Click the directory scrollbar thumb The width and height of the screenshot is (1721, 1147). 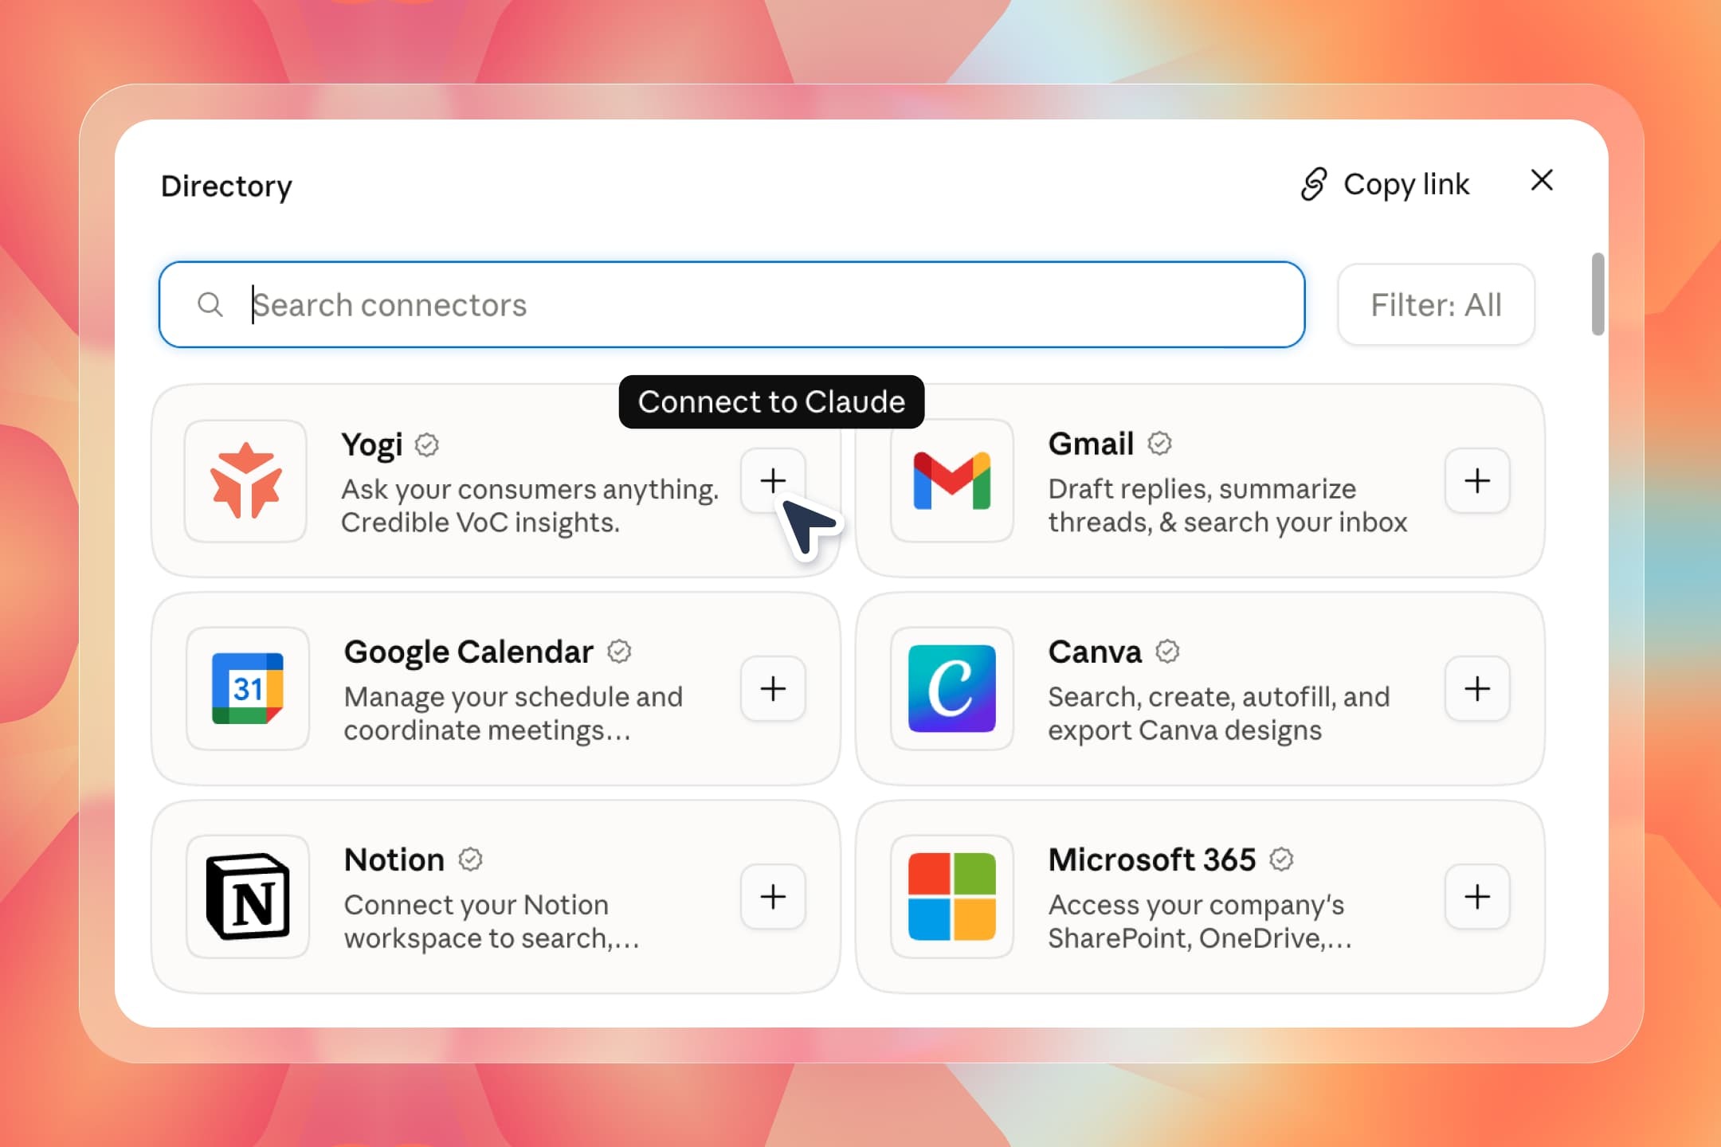1598,294
